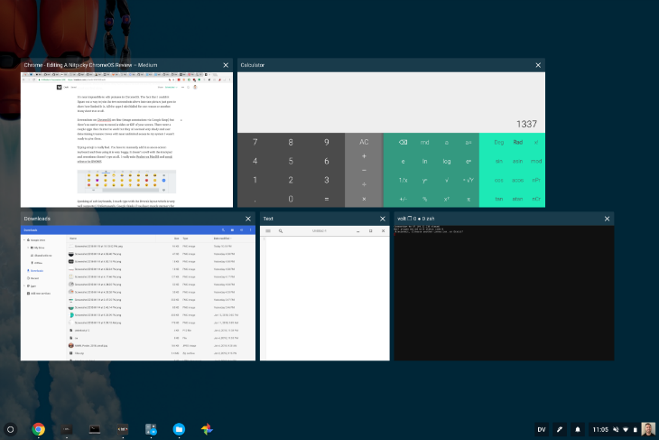Click the sin function button
Screen dimensions: 659x440
[x=499, y=161]
